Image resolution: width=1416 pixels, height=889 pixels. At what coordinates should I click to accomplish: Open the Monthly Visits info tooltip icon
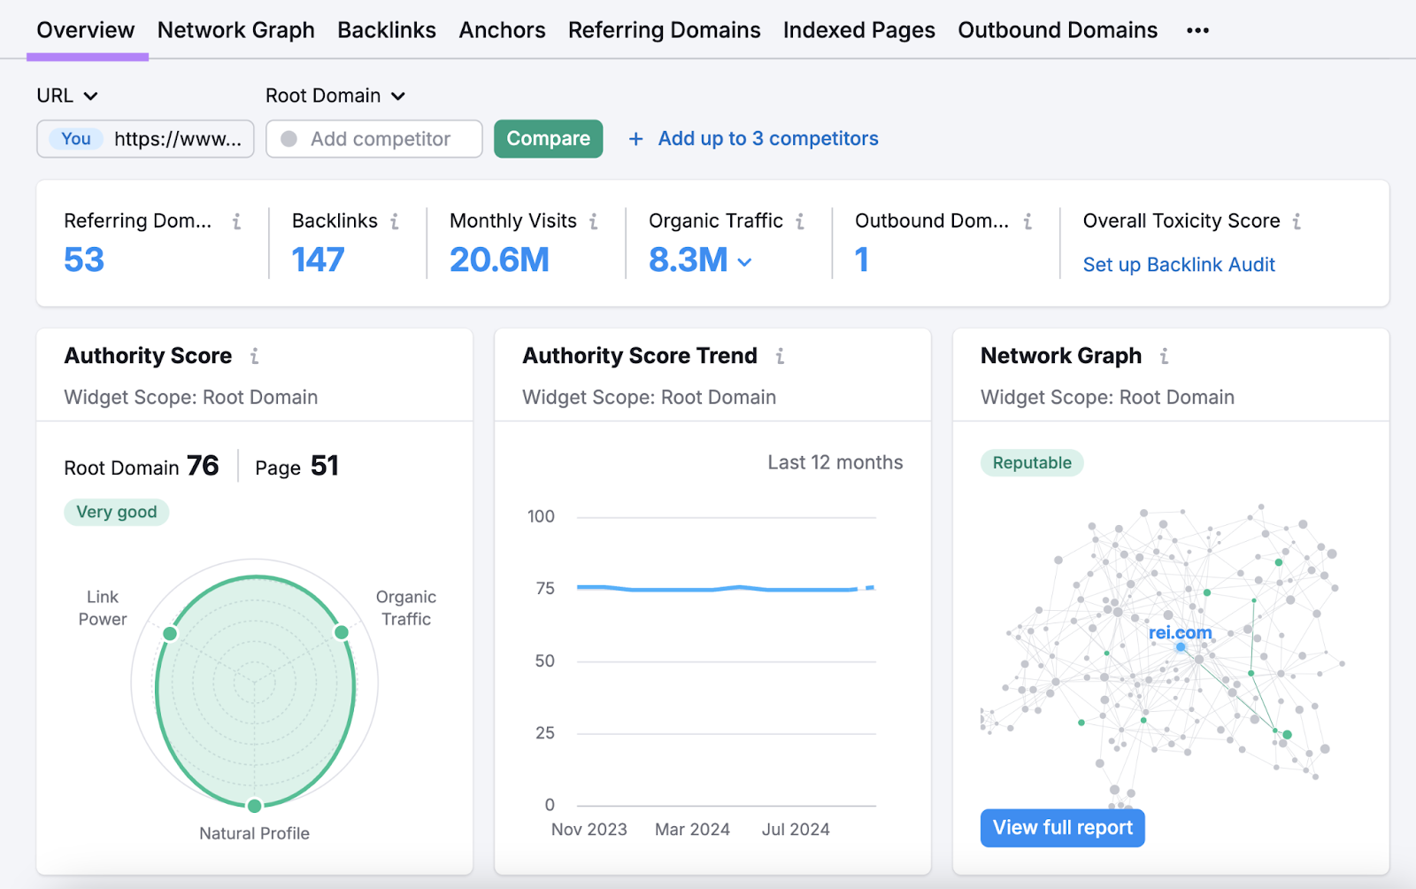(594, 222)
